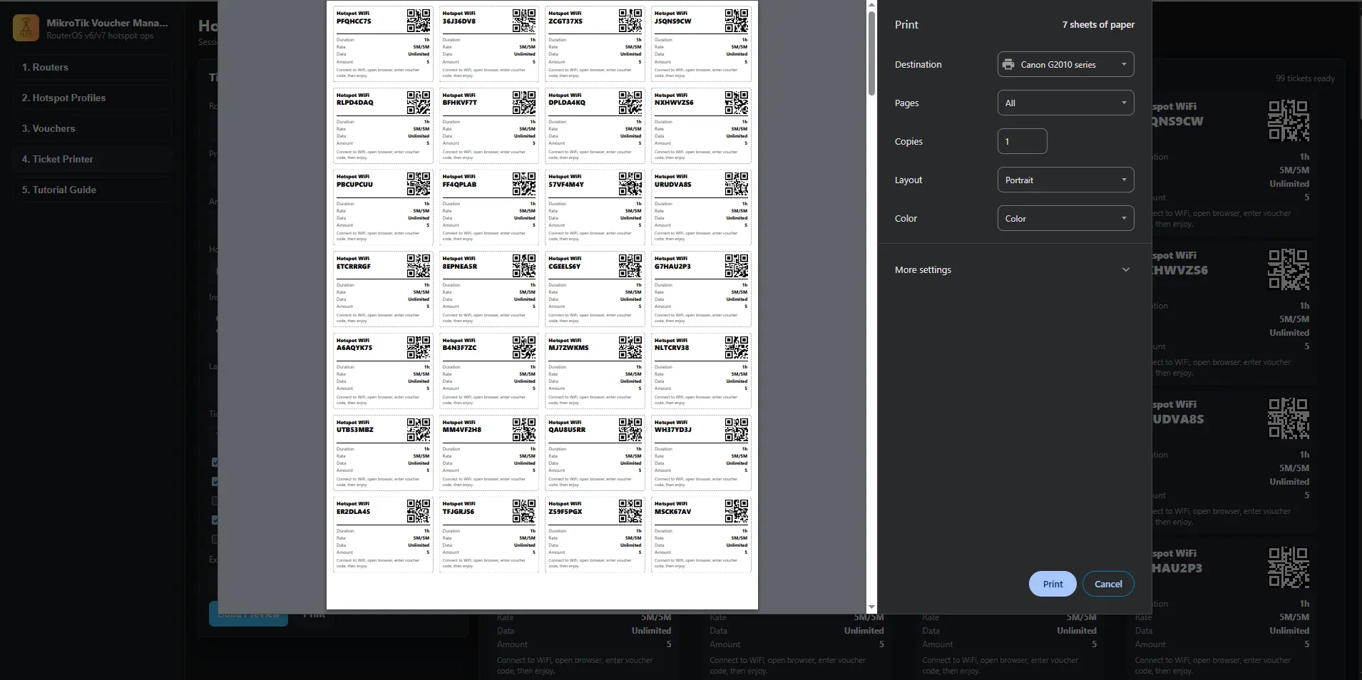Click QR code of ticket 57VF4M4Y in preview

click(630, 184)
